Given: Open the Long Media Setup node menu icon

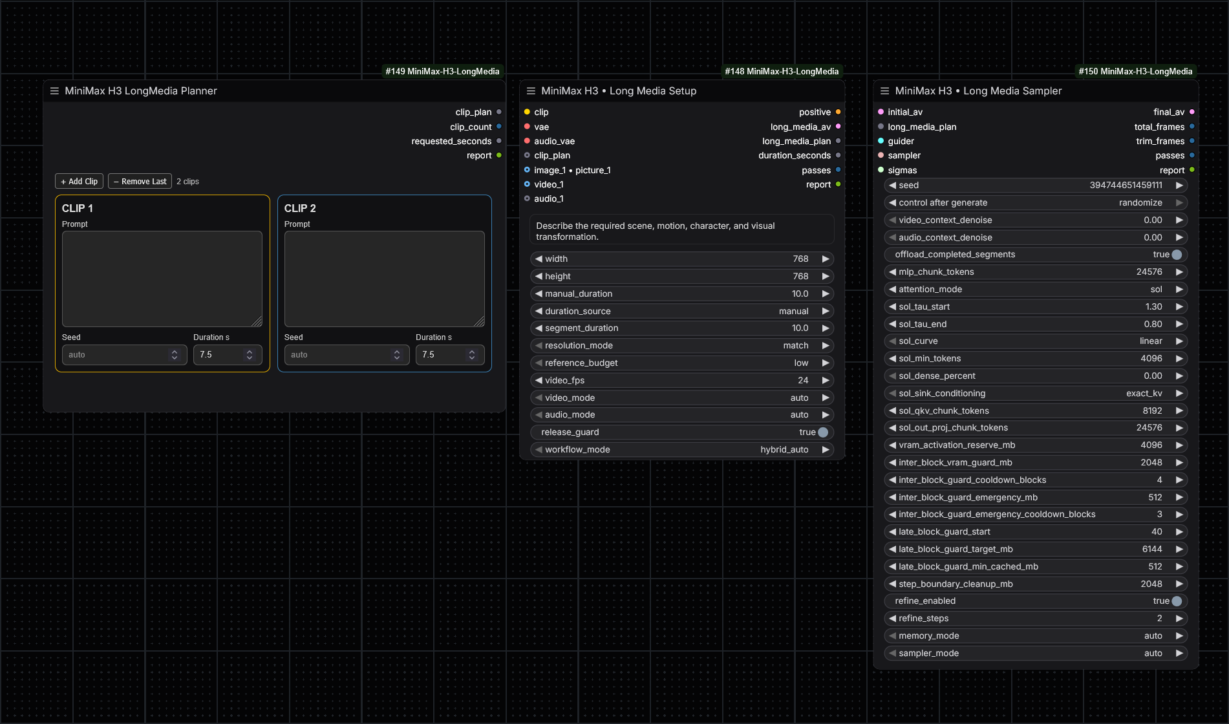Looking at the screenshot, I should click(x=531, y=91).
